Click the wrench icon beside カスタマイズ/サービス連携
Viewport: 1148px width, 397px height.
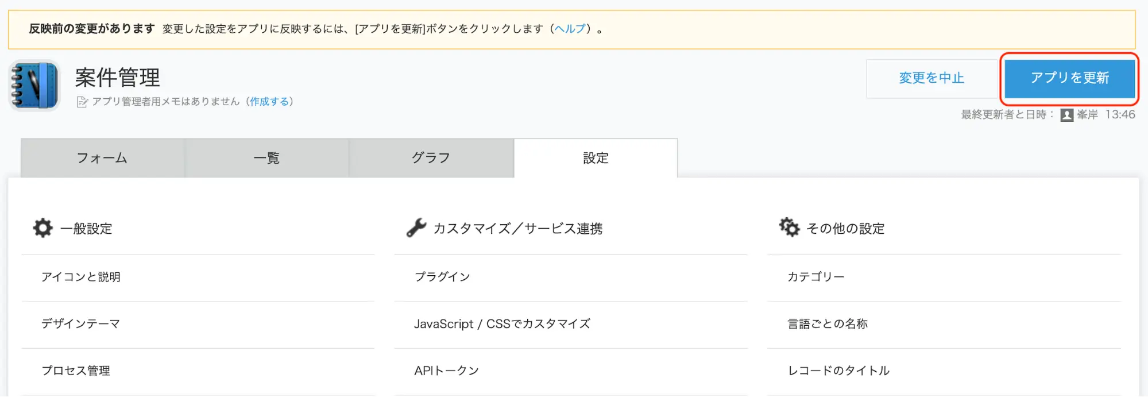[x=416, y=228]
